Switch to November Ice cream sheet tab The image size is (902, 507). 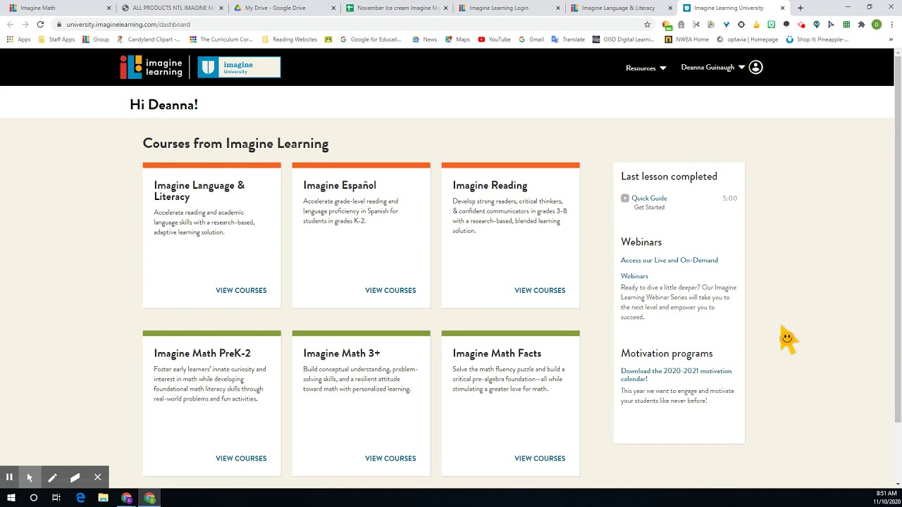[x=397, y=8]
